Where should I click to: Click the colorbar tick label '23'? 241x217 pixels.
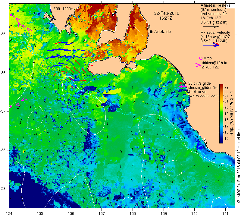click(x=227, y=89)
